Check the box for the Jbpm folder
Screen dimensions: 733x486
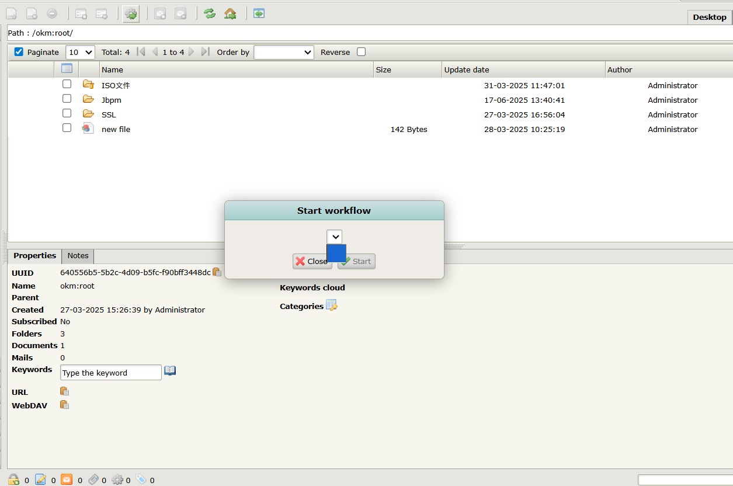tap(67, 99)
